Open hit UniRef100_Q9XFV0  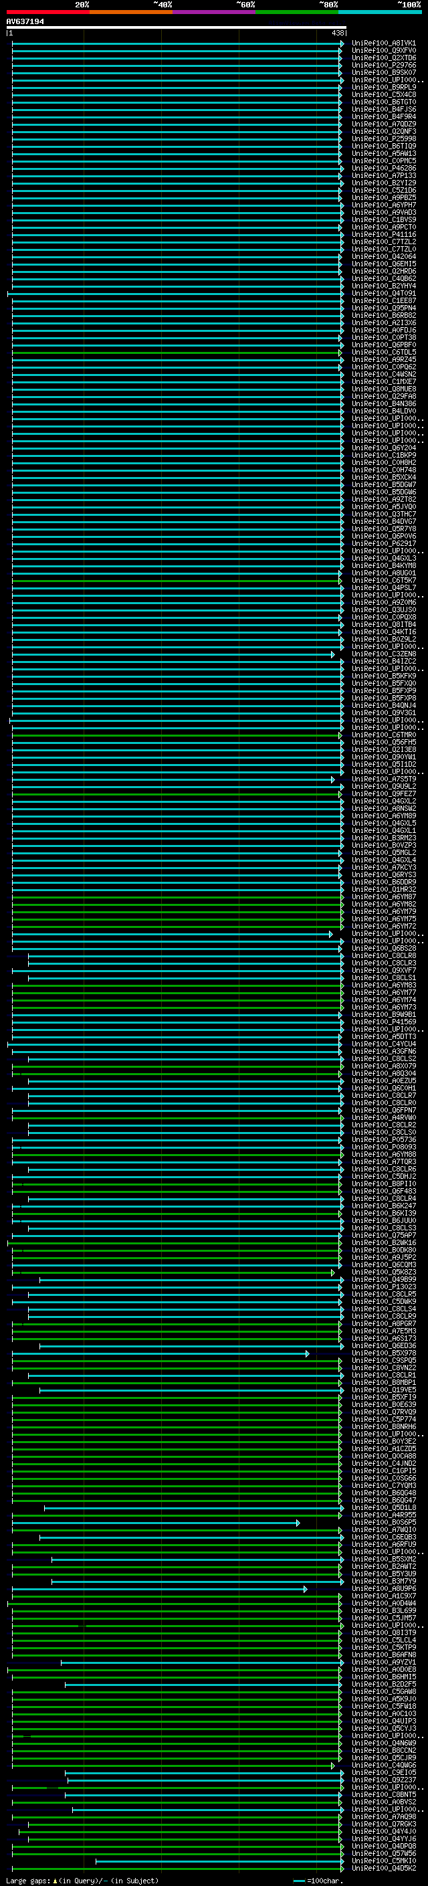383,51
